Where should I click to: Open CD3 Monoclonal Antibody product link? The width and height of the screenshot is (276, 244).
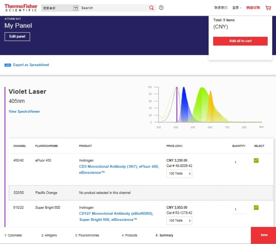[x=119, y=169]
